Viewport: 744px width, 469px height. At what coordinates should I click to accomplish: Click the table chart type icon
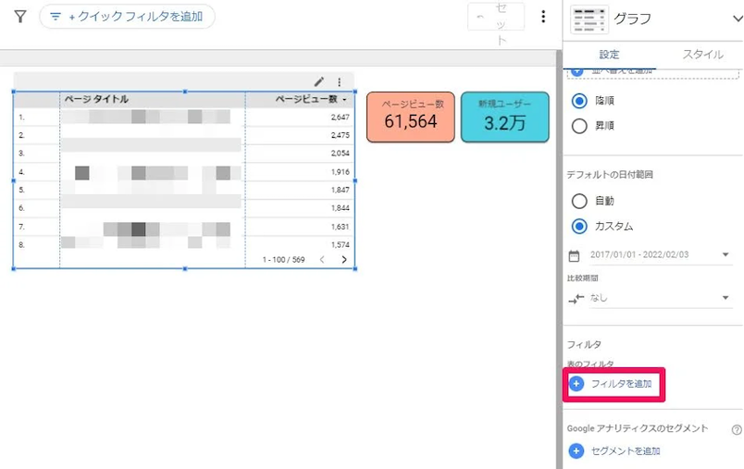pos(589,18)
